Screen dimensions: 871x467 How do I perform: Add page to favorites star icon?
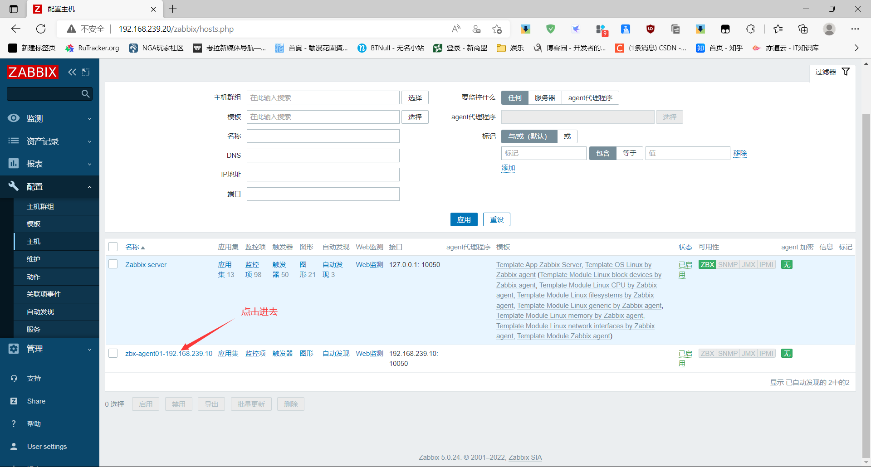[x=497, y=29]
